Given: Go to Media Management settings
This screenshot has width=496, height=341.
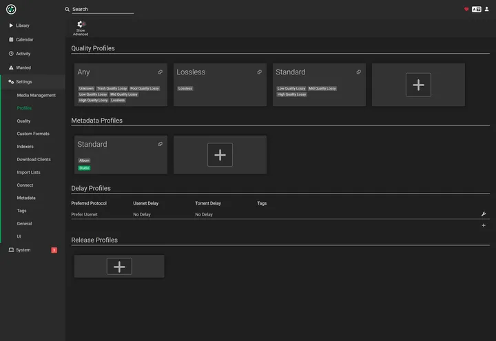Looking at the screenshot, I should 36,95.
